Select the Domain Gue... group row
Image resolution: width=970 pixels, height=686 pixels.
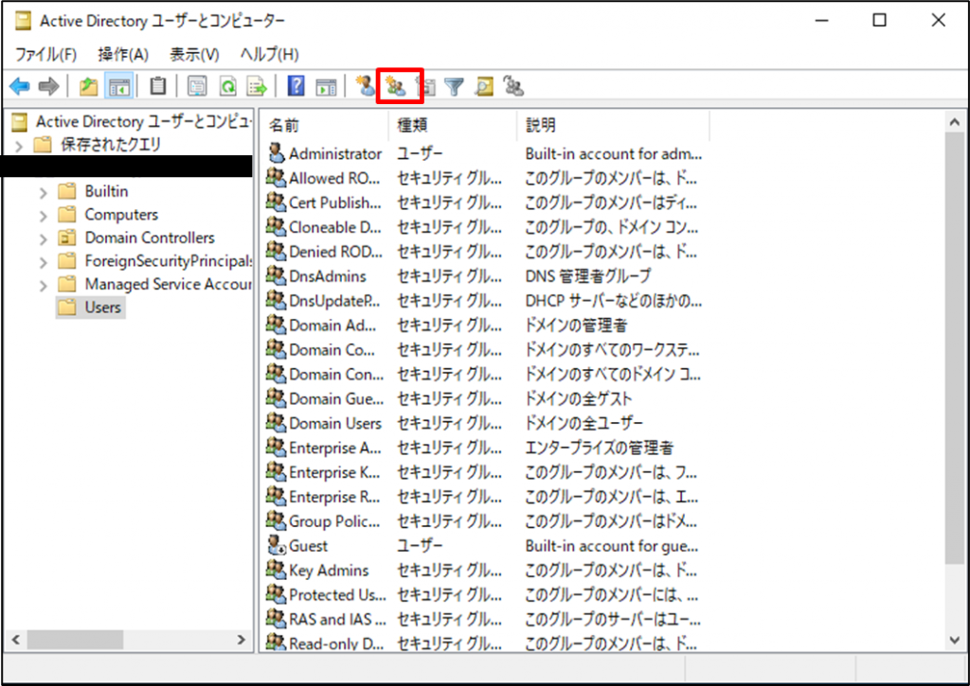pos(484,398)
